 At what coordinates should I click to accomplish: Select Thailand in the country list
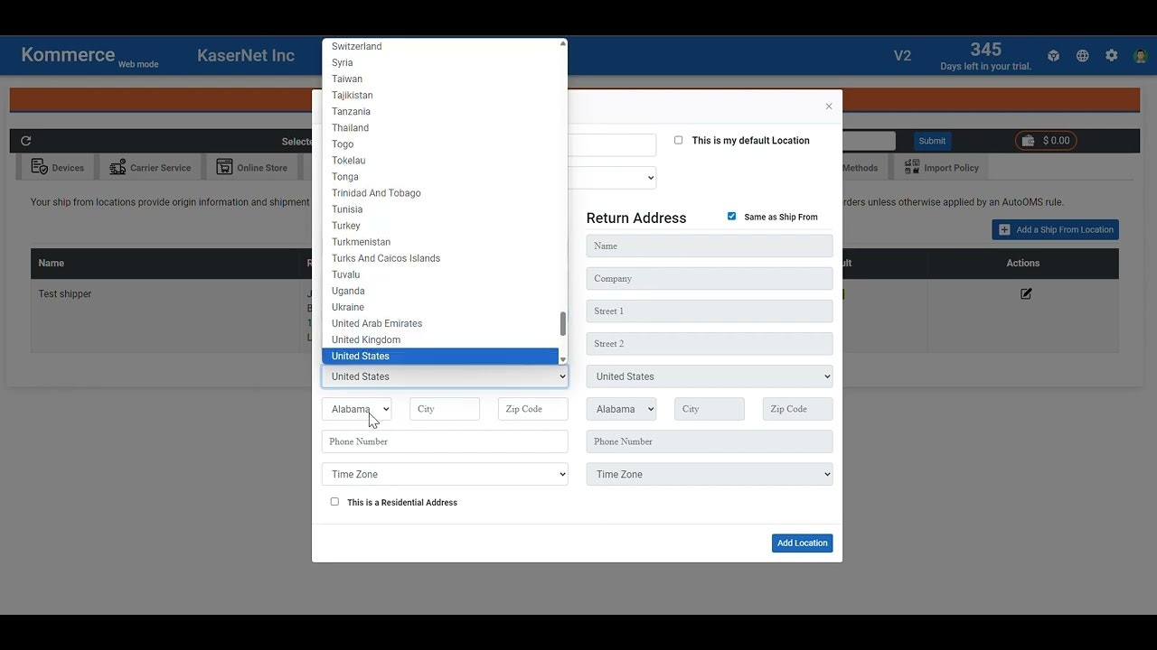pyautogui.click(x=440, y=127)
